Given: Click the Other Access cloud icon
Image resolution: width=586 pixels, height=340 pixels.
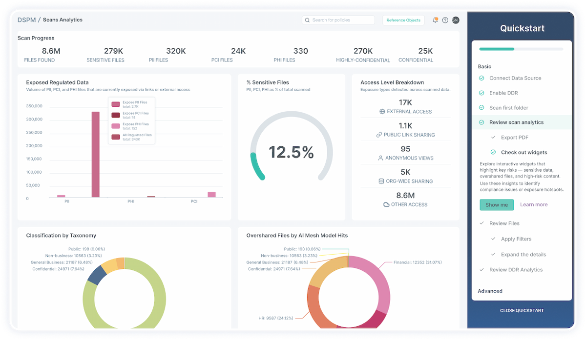Looking at the screenshot, I should coord(386,204).
